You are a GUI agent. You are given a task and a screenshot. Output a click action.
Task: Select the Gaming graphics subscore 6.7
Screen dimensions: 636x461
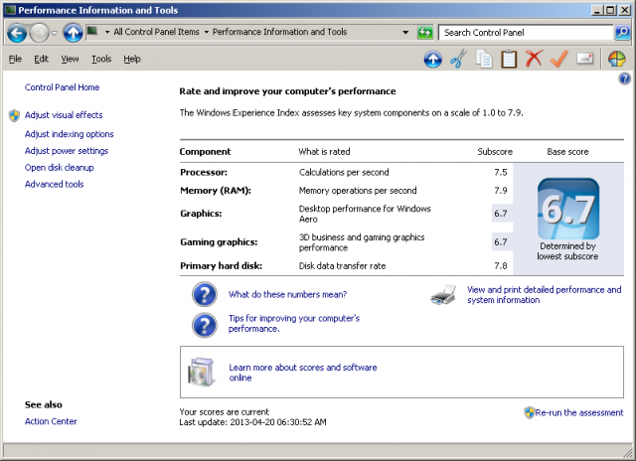click(501, 242)
